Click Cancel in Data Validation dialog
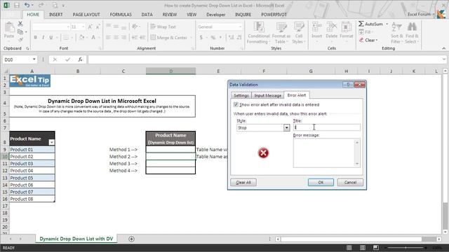 350,182
